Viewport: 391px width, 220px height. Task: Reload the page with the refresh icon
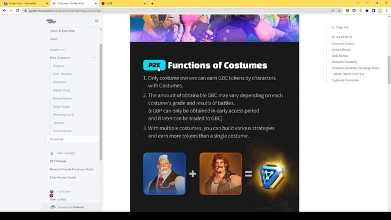tap(18, 11)
